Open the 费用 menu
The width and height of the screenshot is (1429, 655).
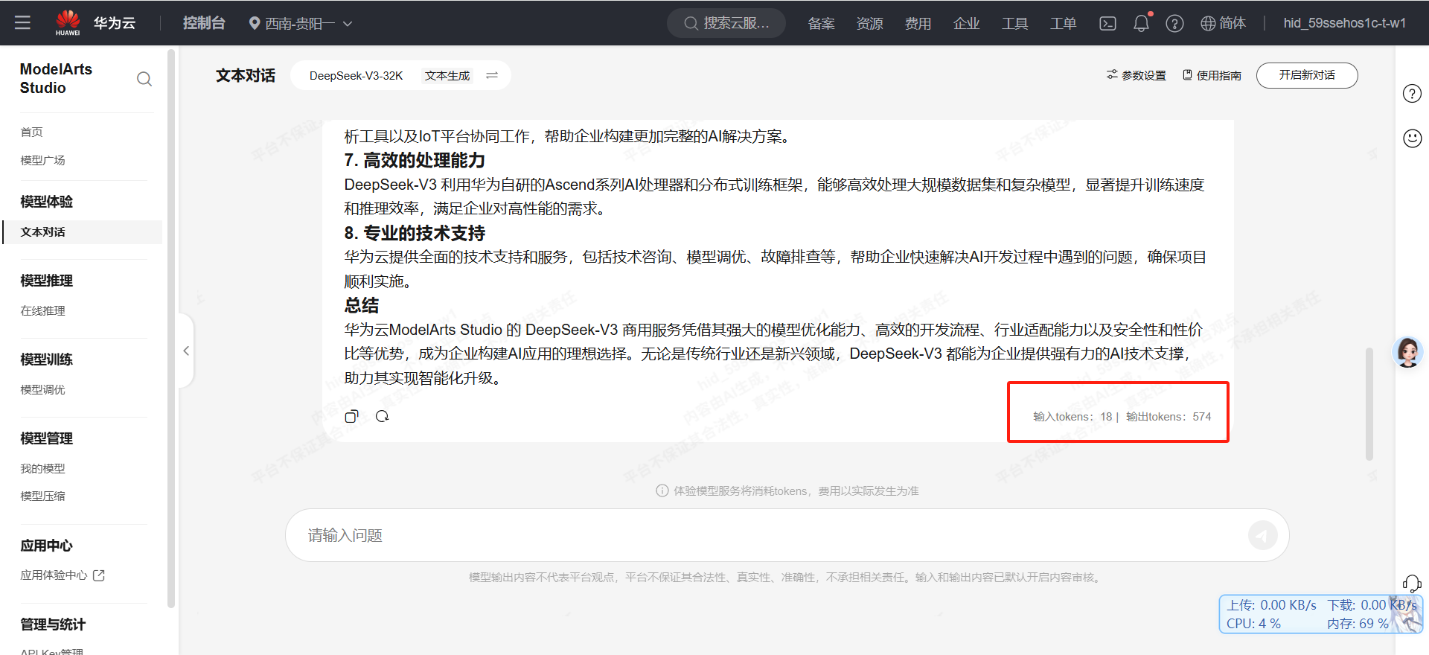pyautogui.click(x=918, y=23)
